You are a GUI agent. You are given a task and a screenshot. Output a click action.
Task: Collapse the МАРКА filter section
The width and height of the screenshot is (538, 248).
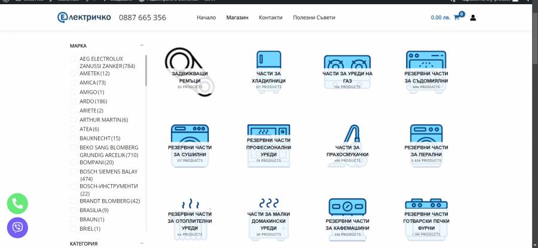(142, 45)
